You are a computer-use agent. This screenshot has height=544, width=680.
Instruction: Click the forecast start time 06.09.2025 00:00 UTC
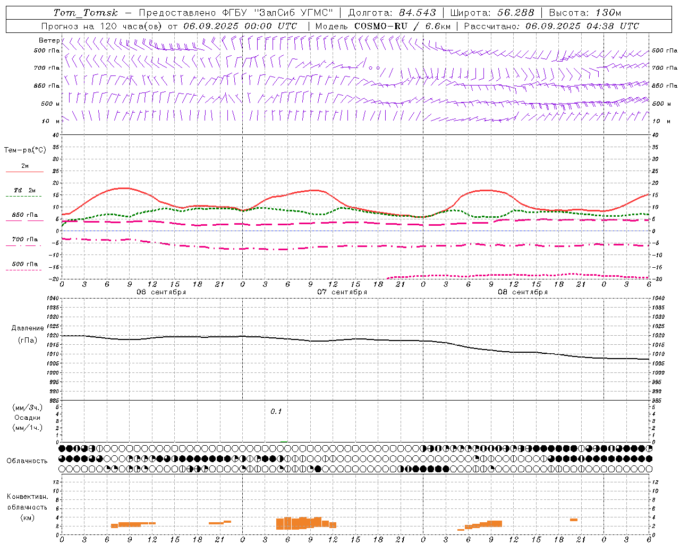coord(240,26)
